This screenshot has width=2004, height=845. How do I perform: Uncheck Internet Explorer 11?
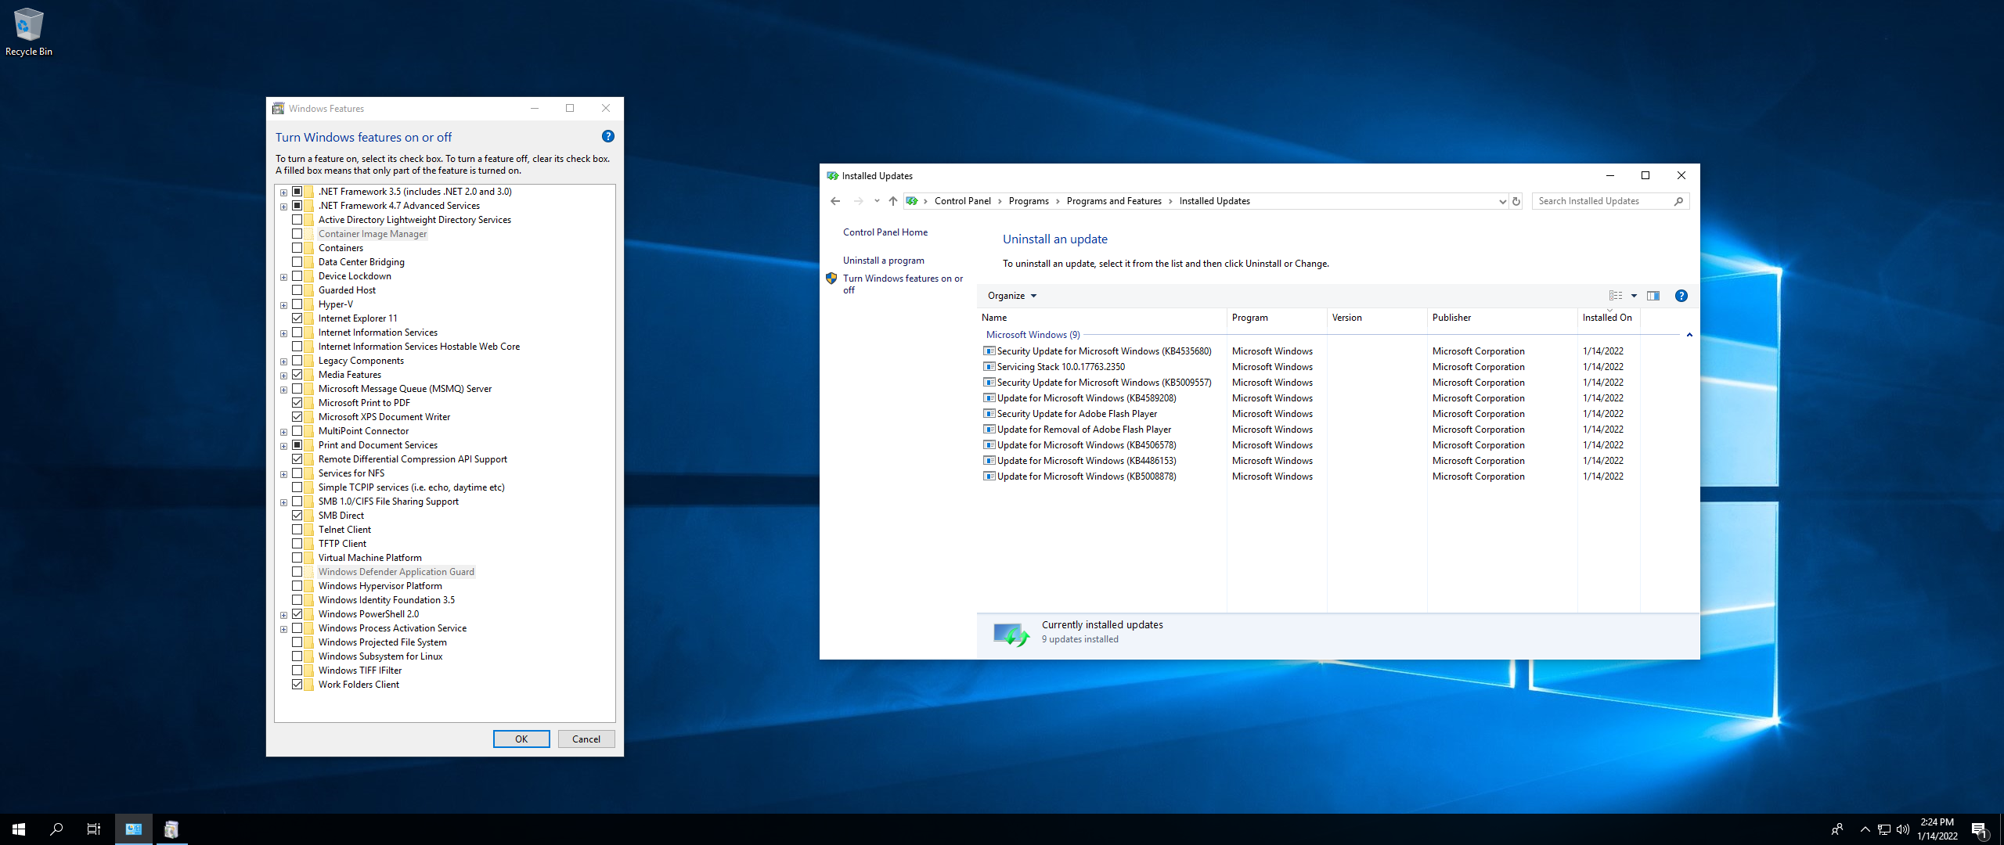click(297, 318)
